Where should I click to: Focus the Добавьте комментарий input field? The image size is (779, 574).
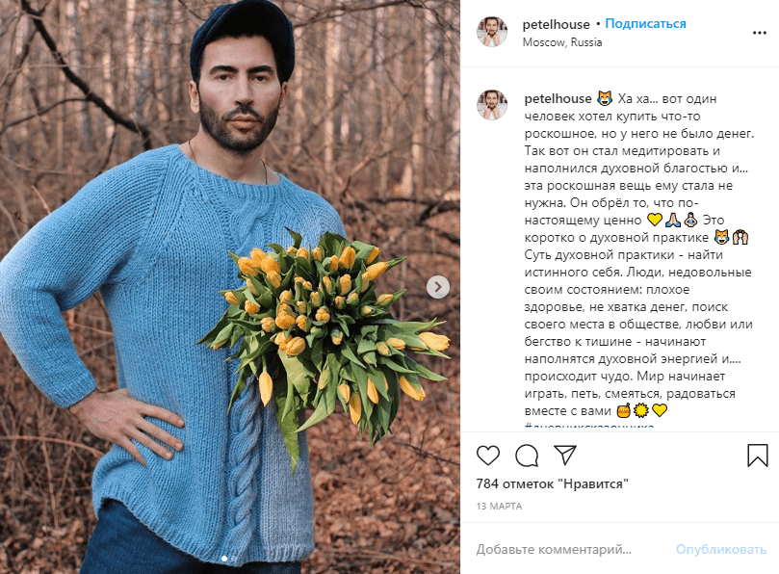[571, 549]
